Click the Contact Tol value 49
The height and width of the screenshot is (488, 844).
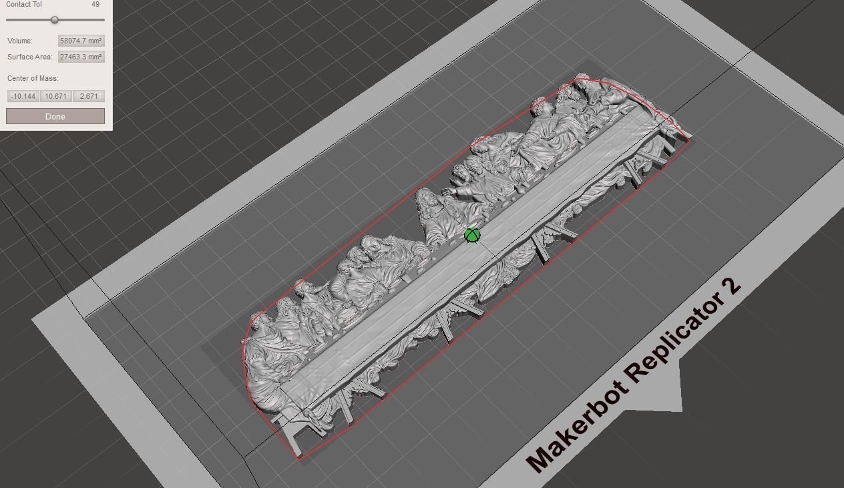tap(95, 4)
